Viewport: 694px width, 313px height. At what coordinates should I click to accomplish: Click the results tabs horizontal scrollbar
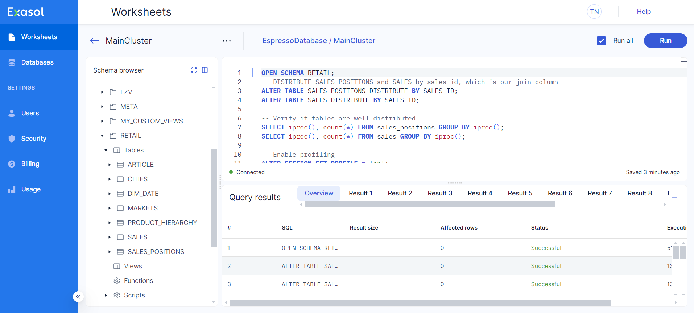coord(429,205)
